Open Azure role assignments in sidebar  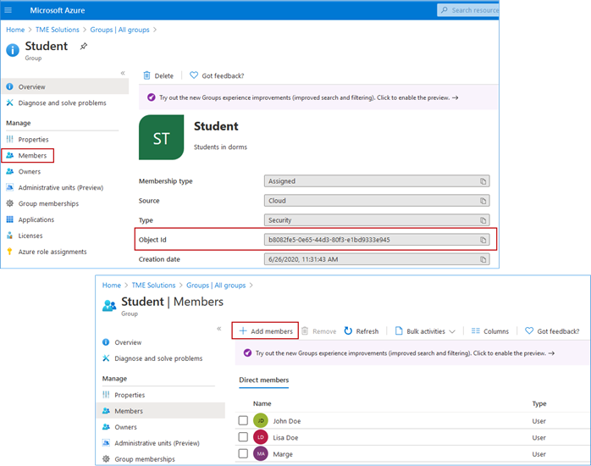tap(47, 252)
